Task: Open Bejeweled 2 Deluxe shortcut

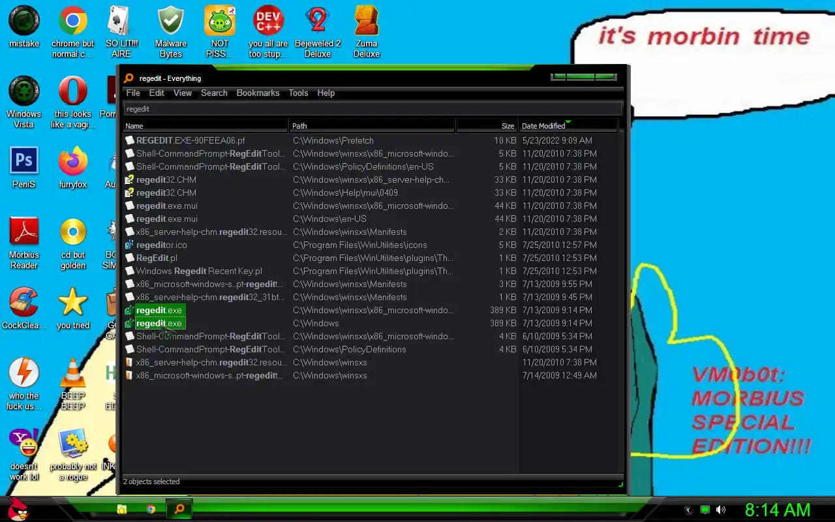Action: pos(318,31)
